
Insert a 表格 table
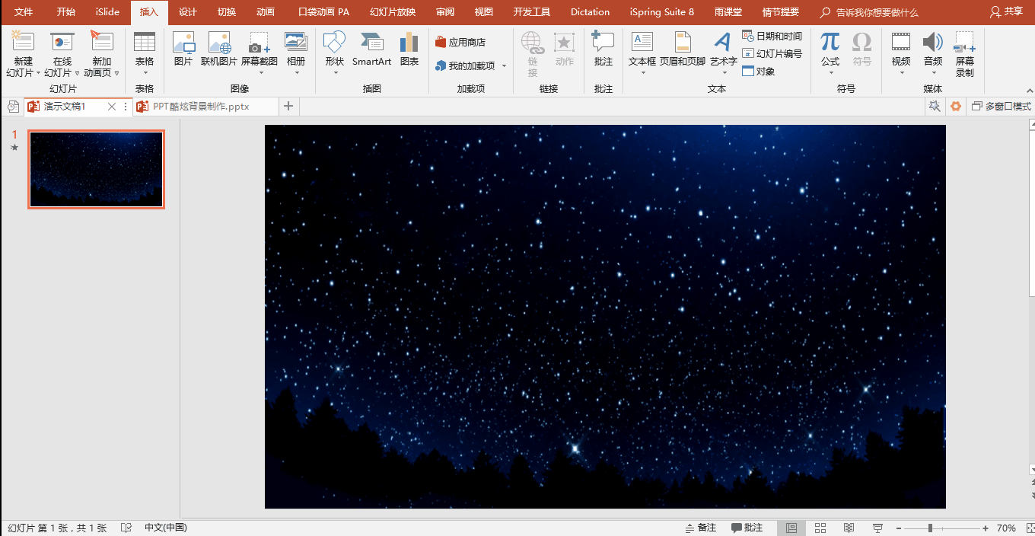[144, 49]
